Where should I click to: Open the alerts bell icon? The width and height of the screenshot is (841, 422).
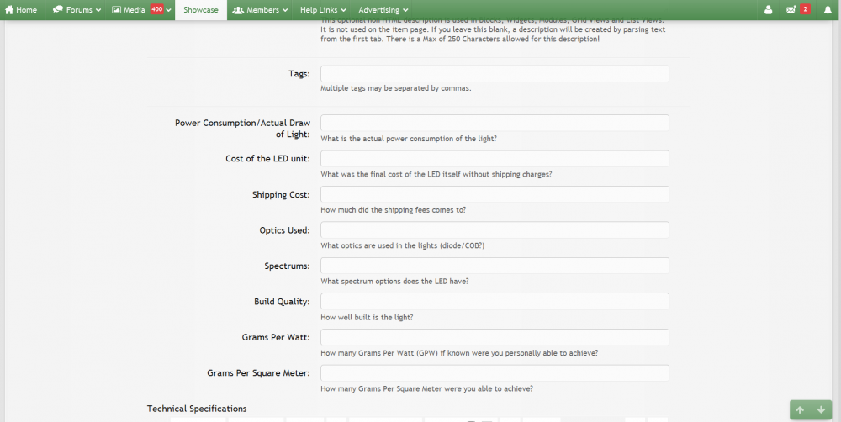pos(827,10)
